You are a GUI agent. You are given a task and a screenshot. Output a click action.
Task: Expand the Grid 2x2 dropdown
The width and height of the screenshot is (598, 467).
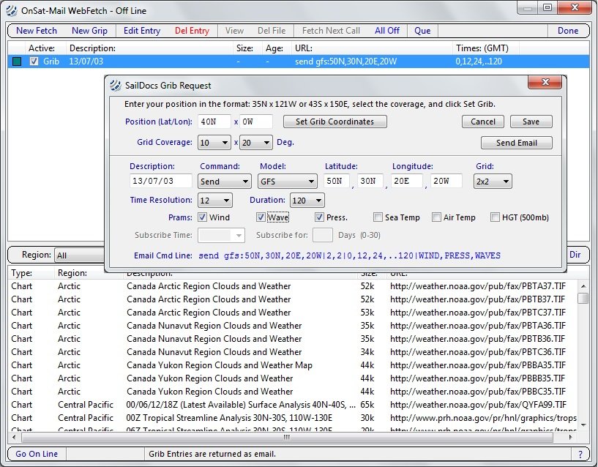(x=493, y=181)
